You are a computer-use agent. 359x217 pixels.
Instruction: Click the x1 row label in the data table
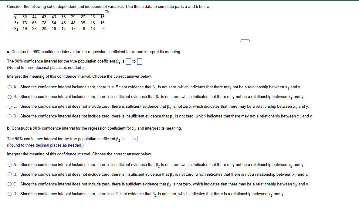(x=16, y=23)
